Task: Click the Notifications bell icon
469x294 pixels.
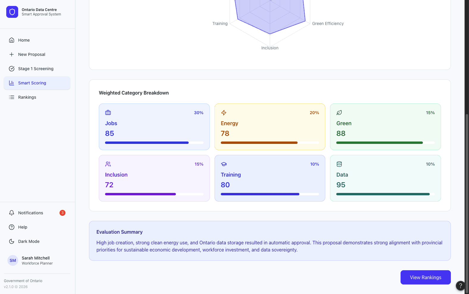Action: [x=12, y=213]
